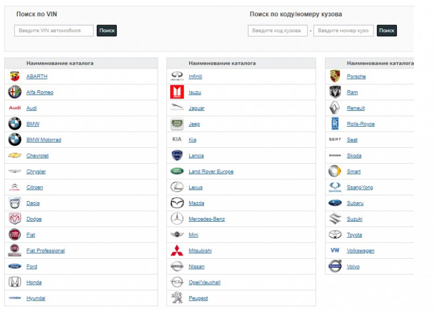The image size is (435, 312).
Task: Click the Subaru stars logo
Action: point(335,203)
